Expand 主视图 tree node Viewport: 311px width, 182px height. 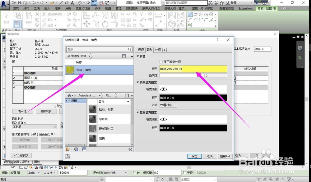coord(67,101)
